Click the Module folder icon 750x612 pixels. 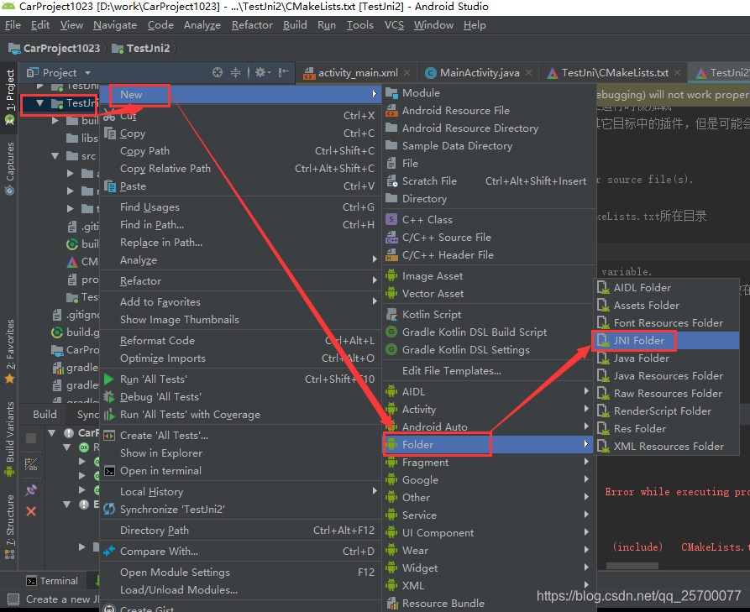click(391, 92)
